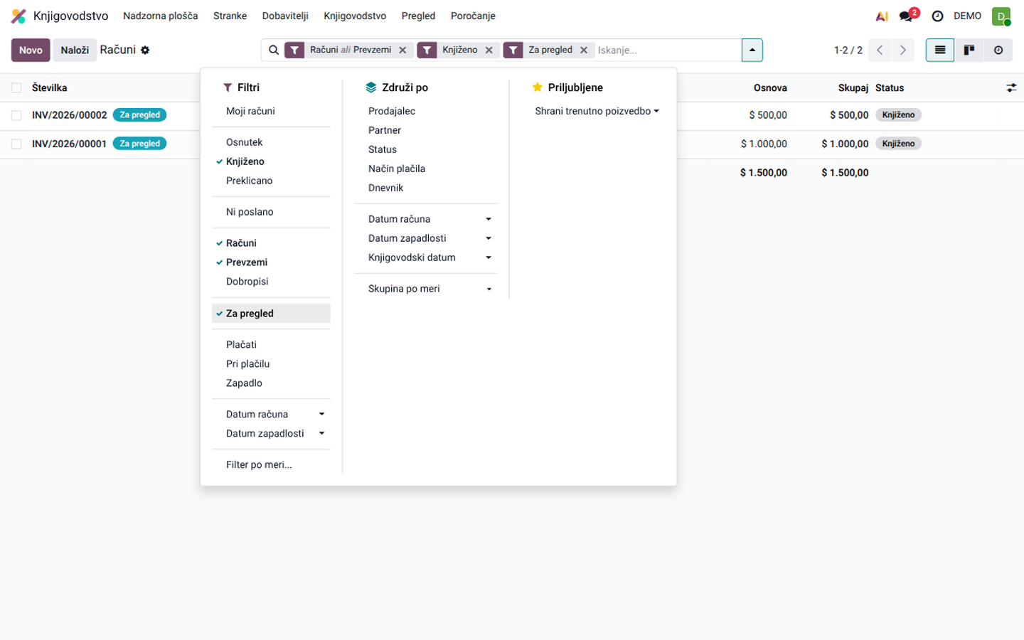Open optional columns adjust icon
The image size is (1024, 640).
pyautogui.click(x=1011, y=87)
